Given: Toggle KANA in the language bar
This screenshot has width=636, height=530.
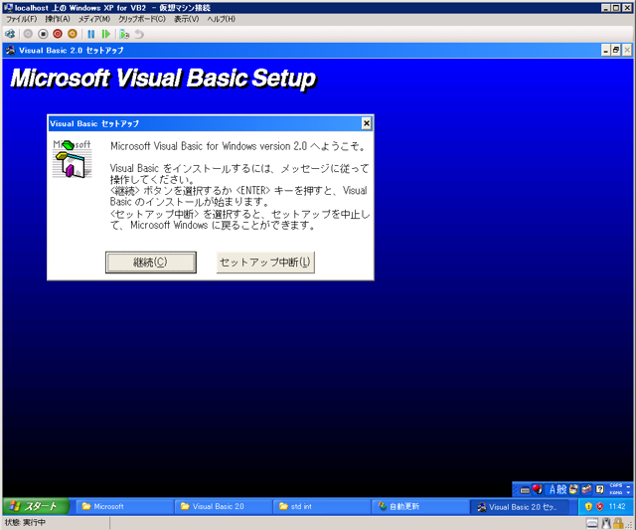Looking at the screenshot, I should click(x=615, y=492).
